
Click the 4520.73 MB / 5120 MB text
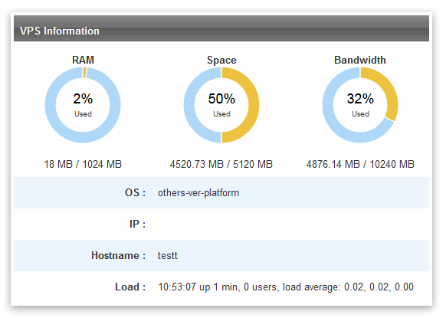click(x=221, y=164)
